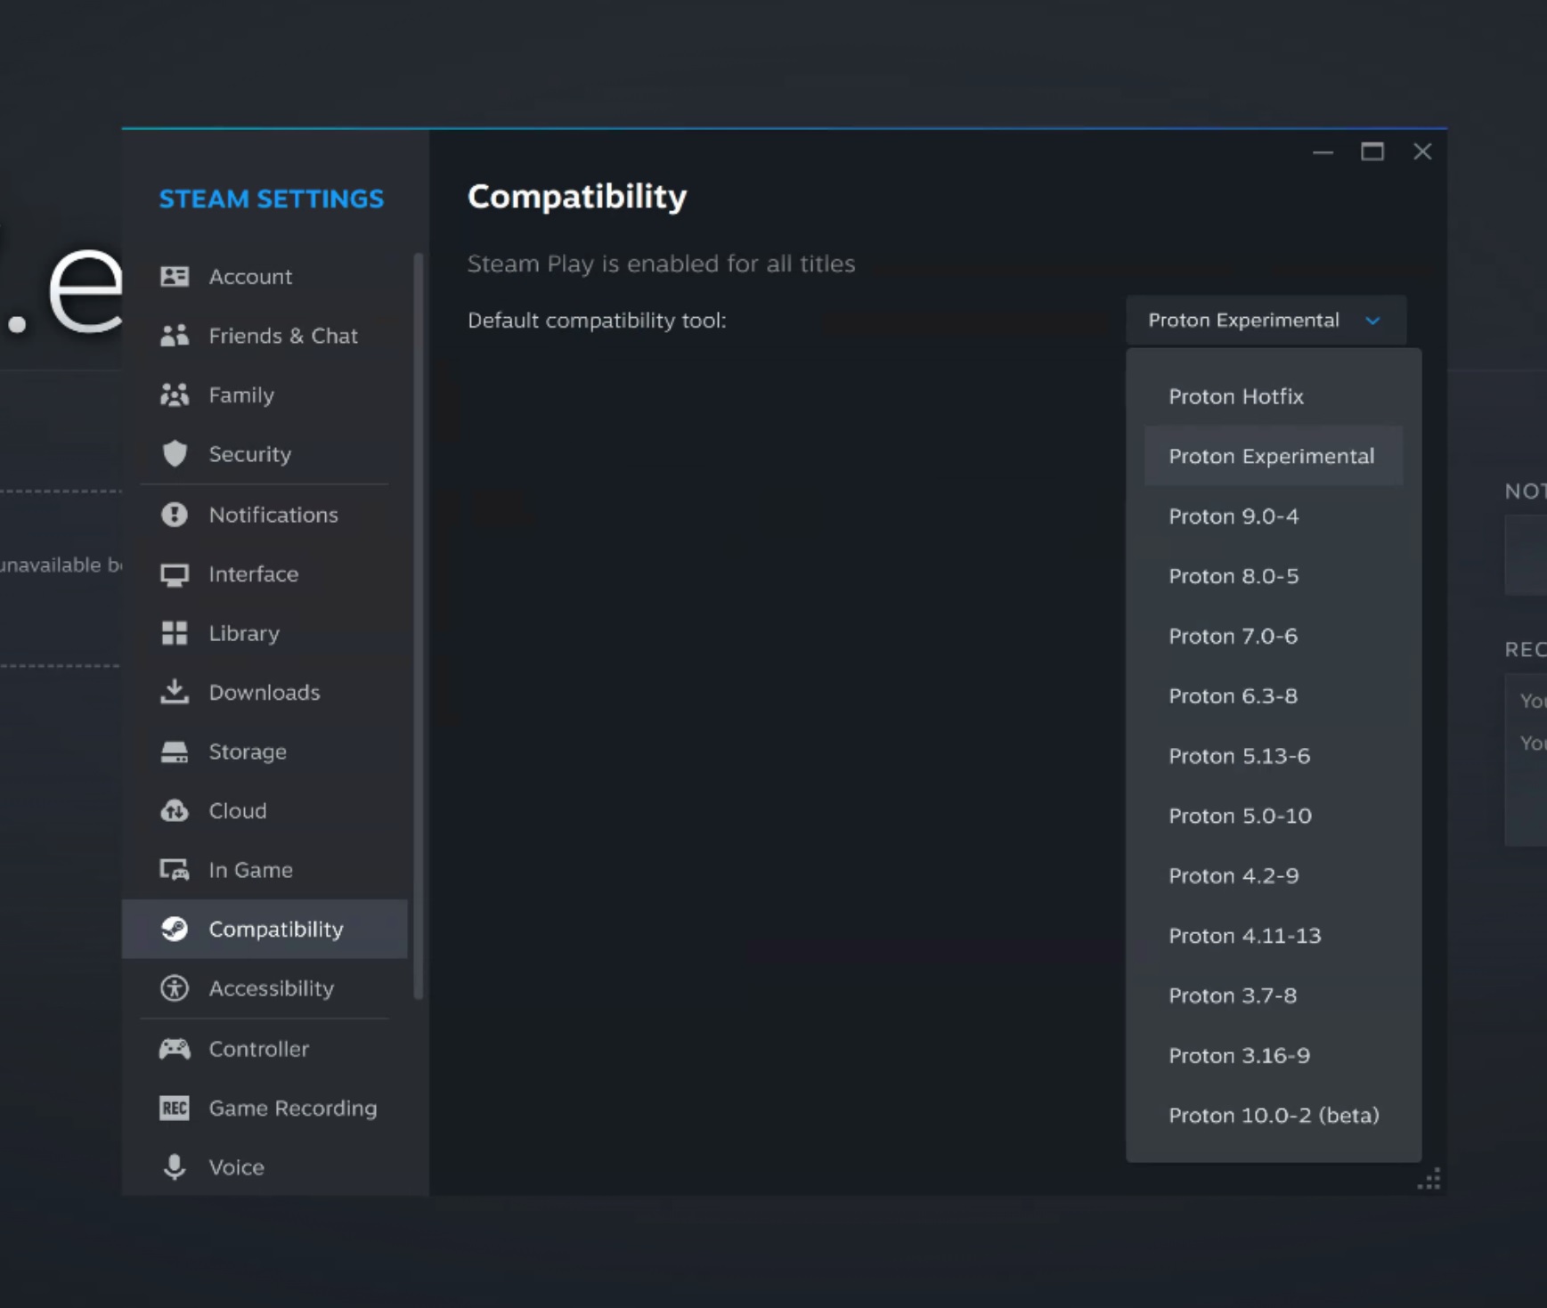The image size is (1547, 1308).
Task: Click the Voice microphone icon
Action: click(x=175, y=1167)
